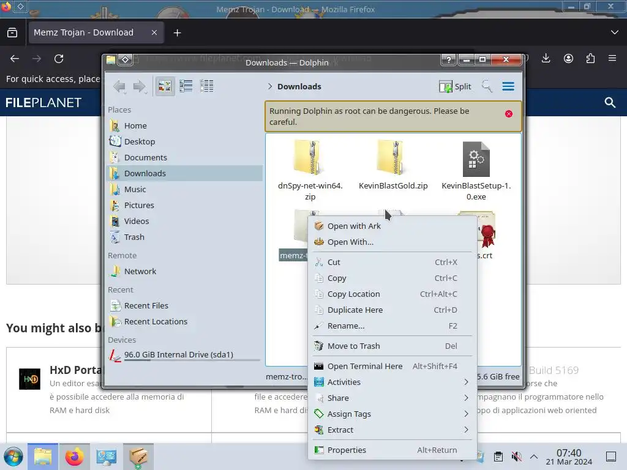627x470 pixels.
Task: List all Firefox tabs dropdown
Action: [x=615, y=32]
